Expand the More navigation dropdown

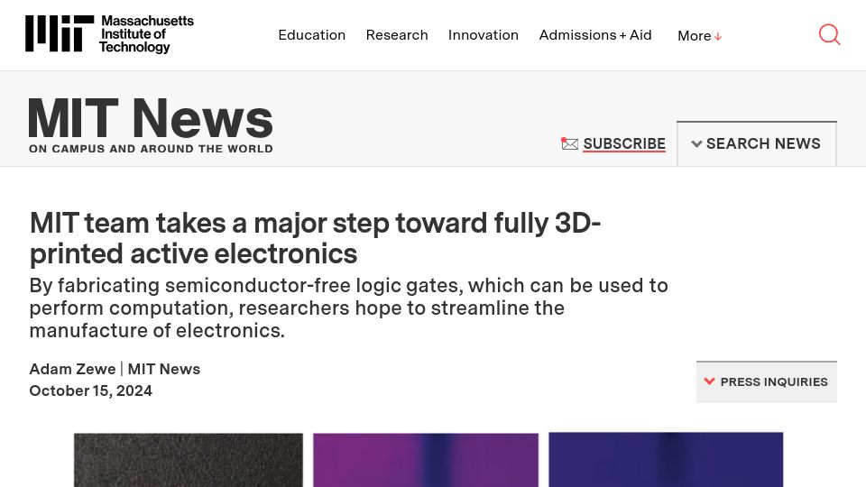pos(700,36)
